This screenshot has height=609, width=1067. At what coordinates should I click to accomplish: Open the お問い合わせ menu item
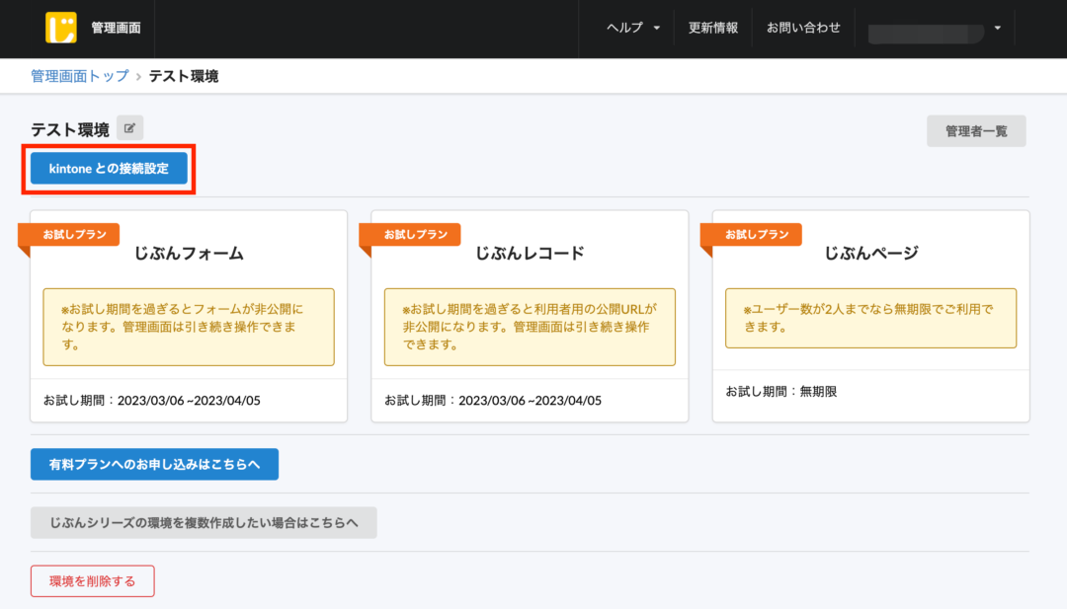[803, 28]
